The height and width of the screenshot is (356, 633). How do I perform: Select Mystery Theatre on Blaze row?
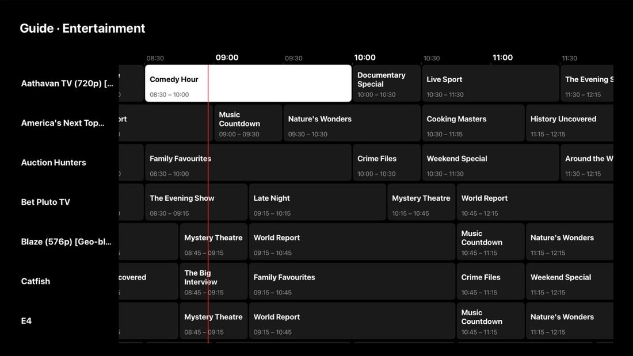[213, 242]
